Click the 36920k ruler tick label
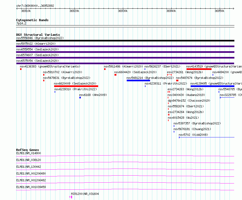Image resolution: width=242 pixels, height=200 pixels. click(74, 11)
